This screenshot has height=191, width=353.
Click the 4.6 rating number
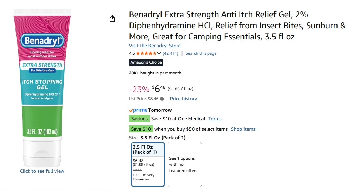click(132, 53)
